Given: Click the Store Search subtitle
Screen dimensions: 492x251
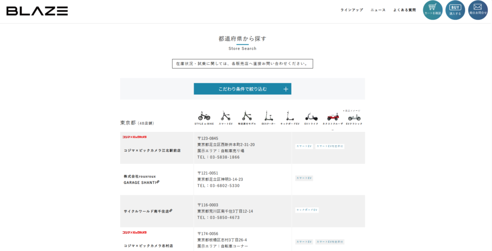Looking at the screenshot, I should click(x=243, y=48).
